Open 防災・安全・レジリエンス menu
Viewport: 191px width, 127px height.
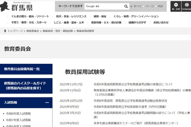click(71, 16)
